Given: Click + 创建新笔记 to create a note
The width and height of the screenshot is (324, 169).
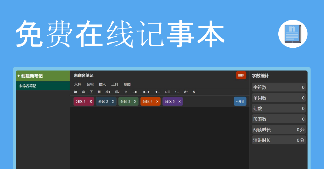Looking at the screenshot, I should 30,76.
